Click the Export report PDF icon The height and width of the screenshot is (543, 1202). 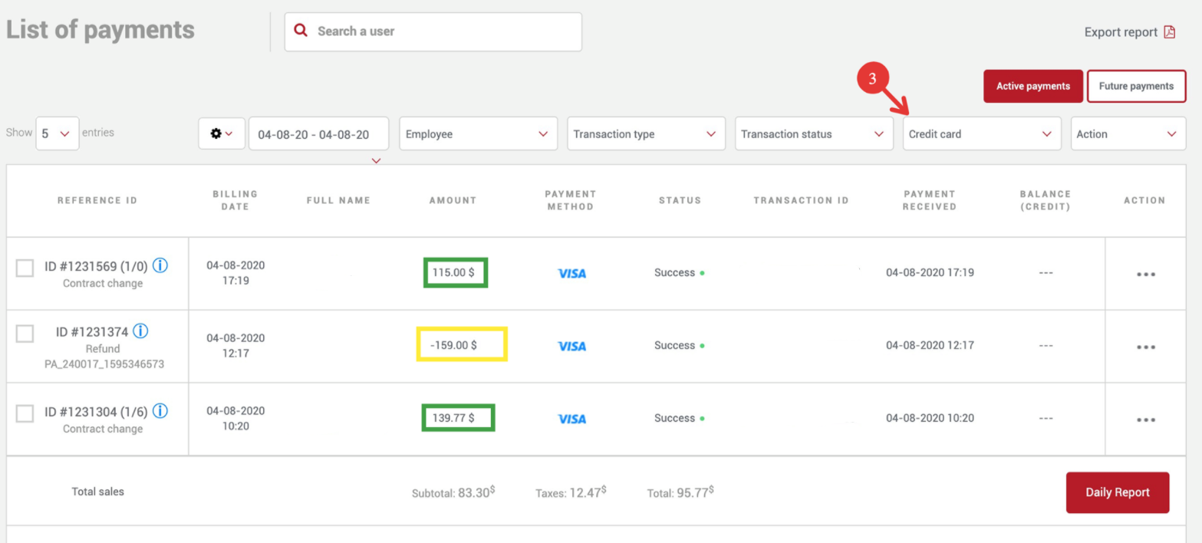point(1169,32)
